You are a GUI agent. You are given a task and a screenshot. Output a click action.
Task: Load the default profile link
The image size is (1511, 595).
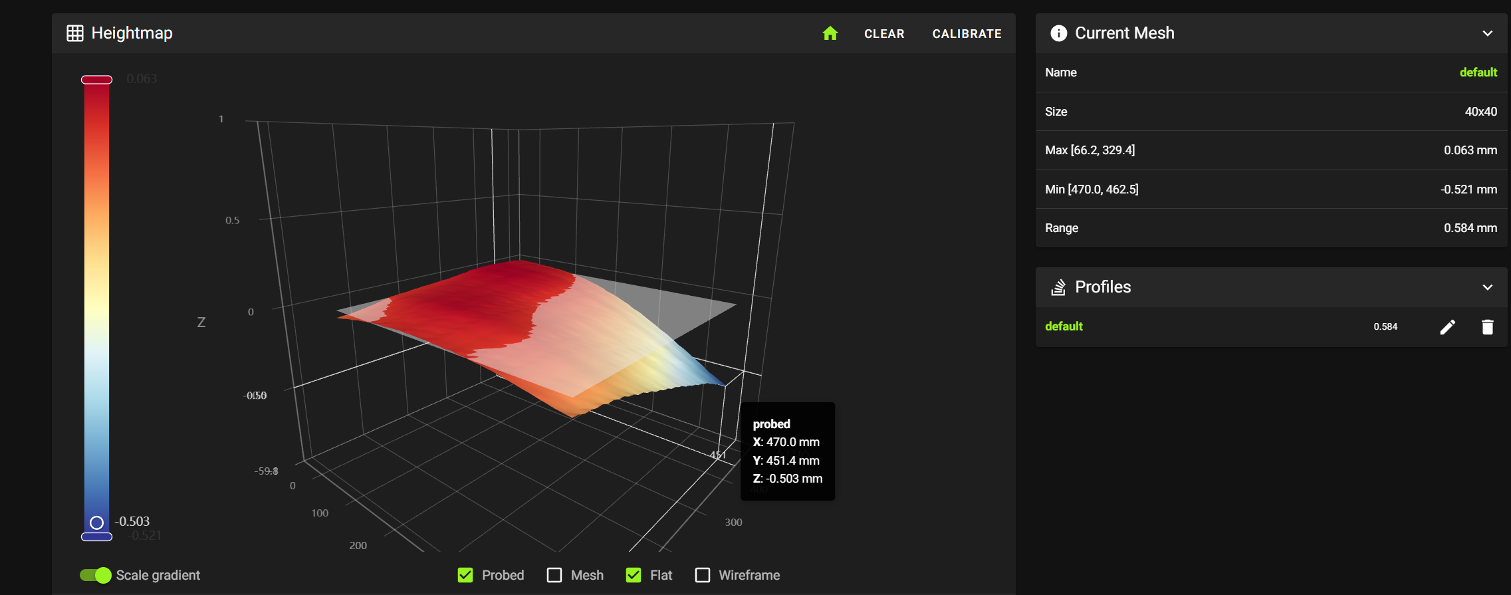click(x=1064, y=326)
